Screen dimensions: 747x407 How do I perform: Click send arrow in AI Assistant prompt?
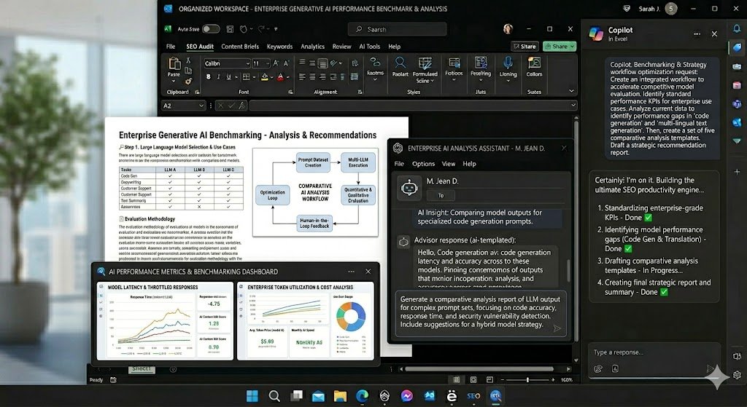coord(557,328)
